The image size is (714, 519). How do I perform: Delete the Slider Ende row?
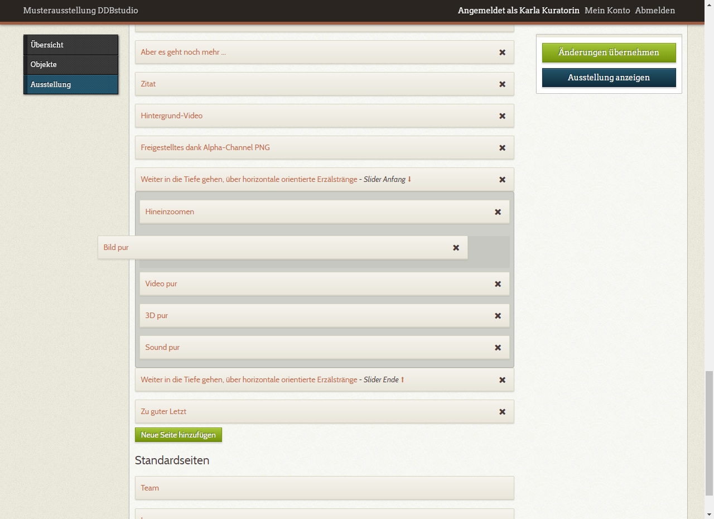pos(502,380)
